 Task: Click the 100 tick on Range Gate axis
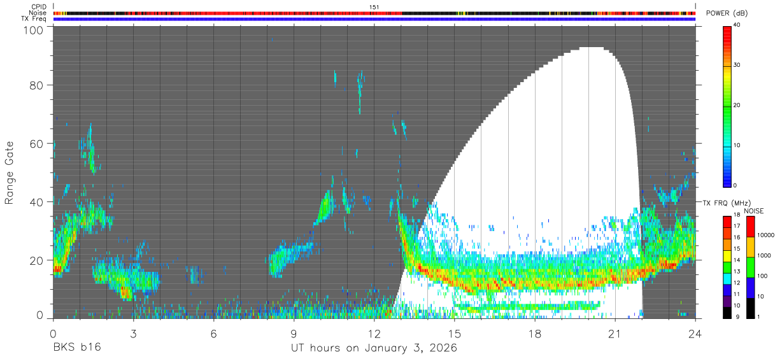[x=34, y=29]
